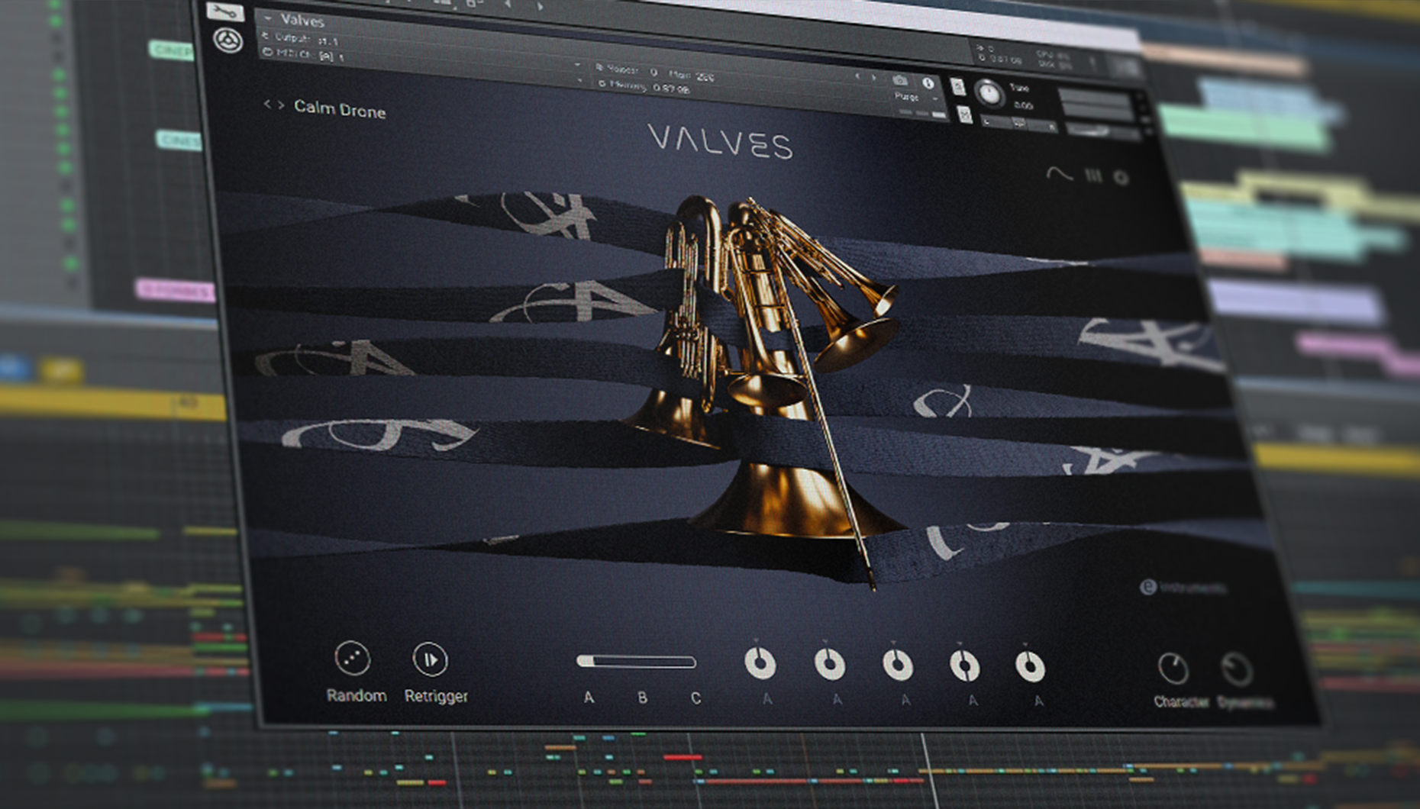
Task: Click the Dynamics knob
Action: tap(1237, 670)
